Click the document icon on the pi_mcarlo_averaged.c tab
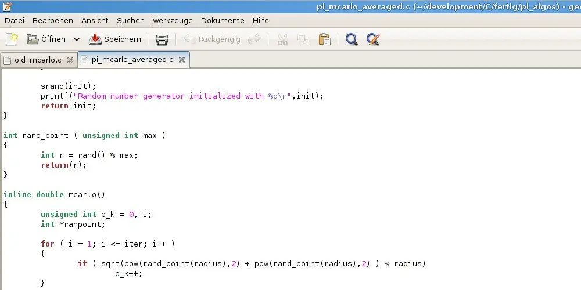The width and height of the screenshot is (581, 290). 84,60
